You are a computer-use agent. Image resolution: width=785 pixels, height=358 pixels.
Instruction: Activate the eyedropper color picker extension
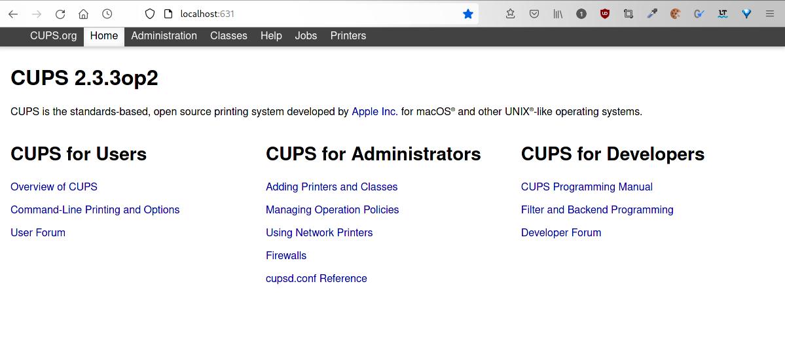[x=652, y=14]
